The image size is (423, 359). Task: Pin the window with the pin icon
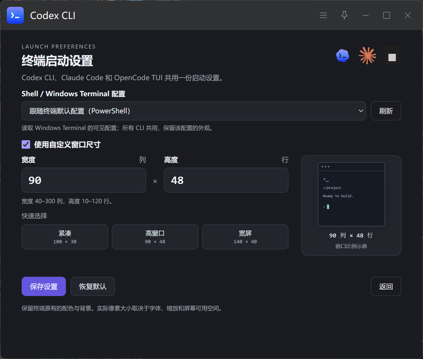click(x=344, y=15)
